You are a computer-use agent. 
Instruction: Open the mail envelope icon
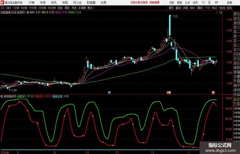click(x=216, y=3)
